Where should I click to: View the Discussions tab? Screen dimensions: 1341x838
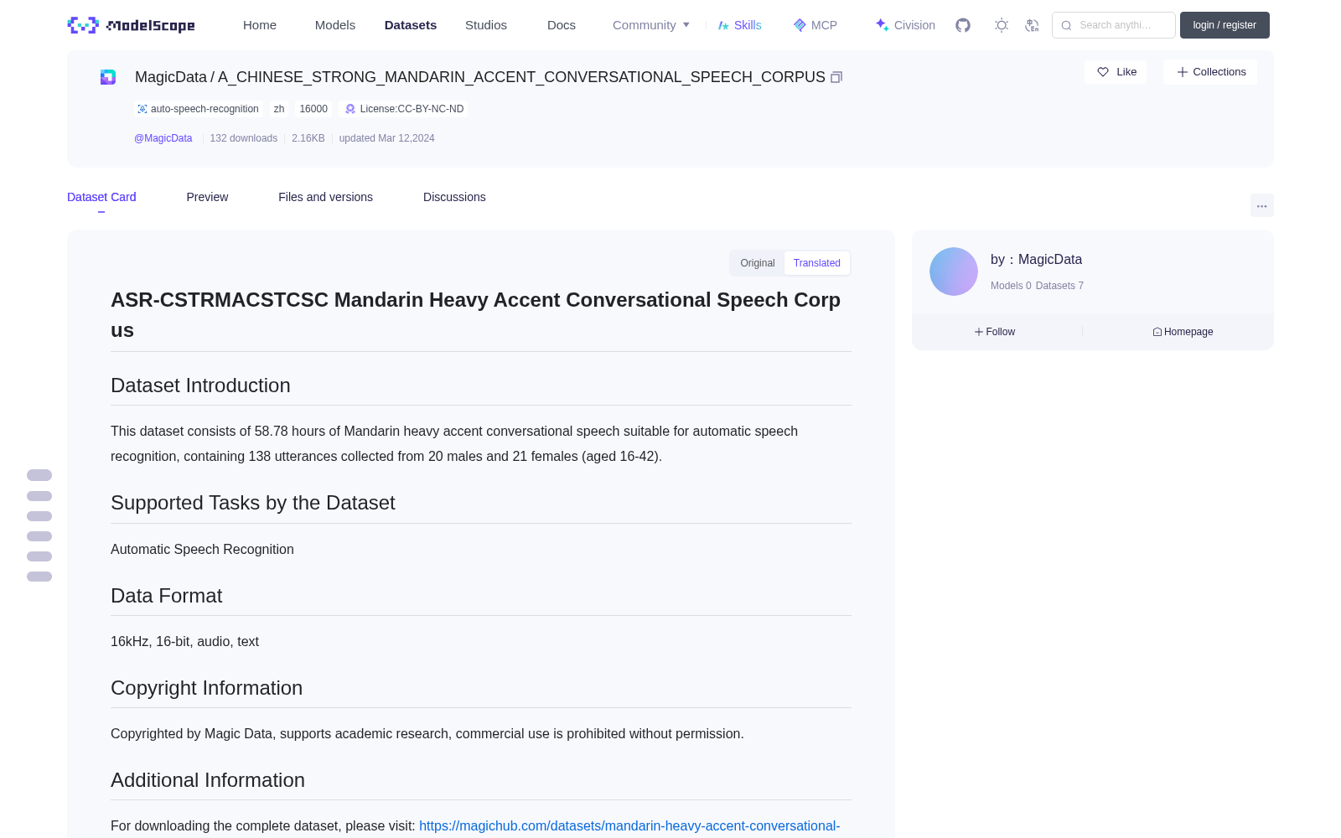pos(454,197)
